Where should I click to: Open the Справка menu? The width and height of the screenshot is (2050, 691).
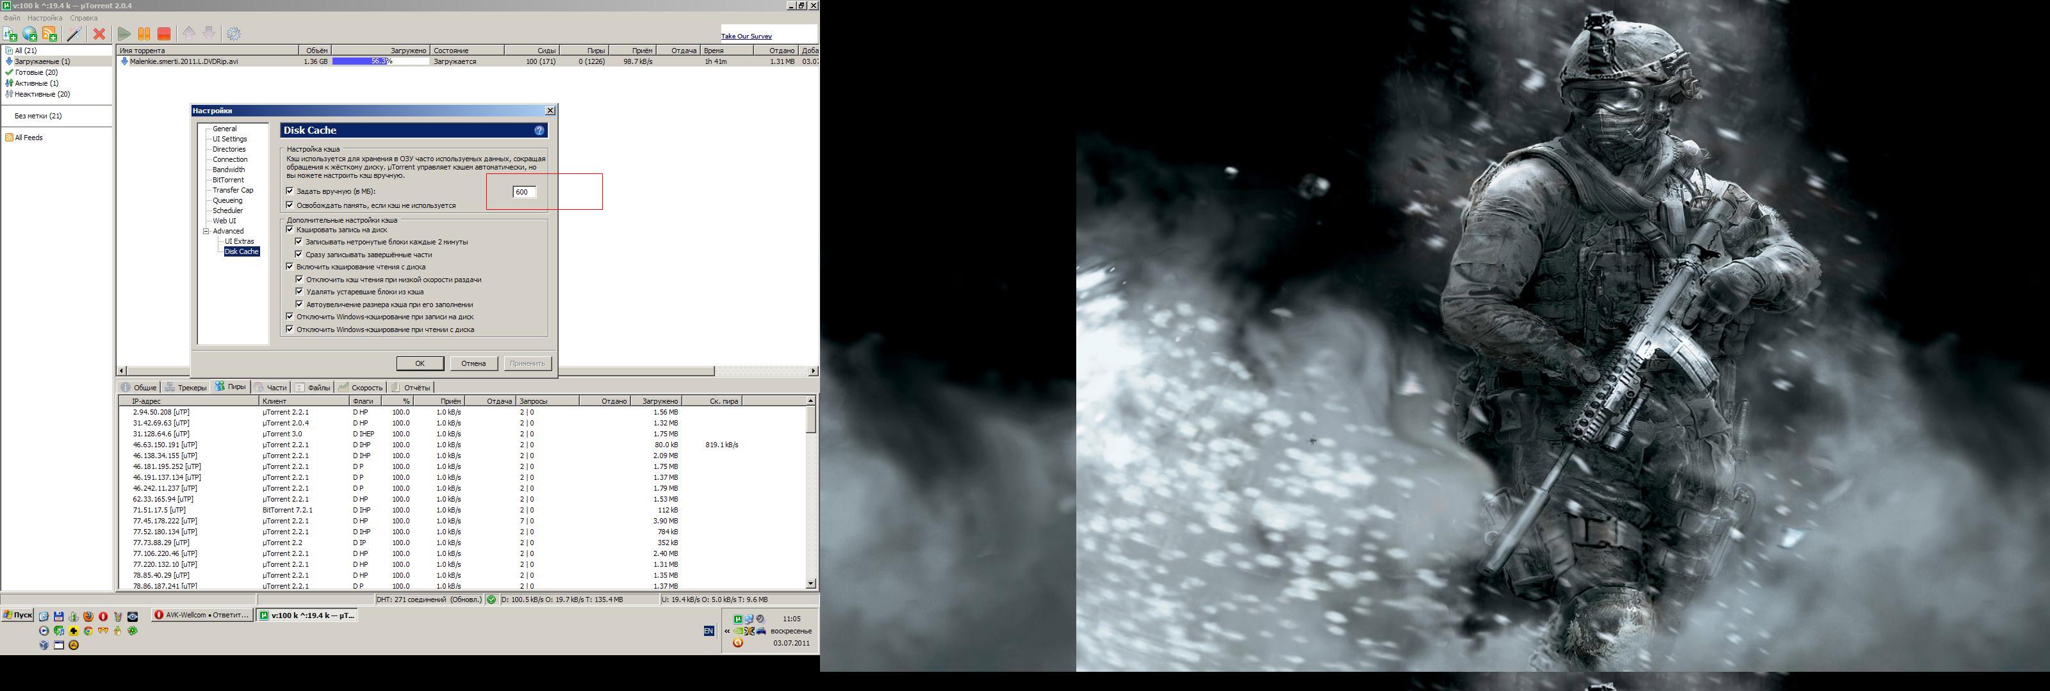point(83,17)
